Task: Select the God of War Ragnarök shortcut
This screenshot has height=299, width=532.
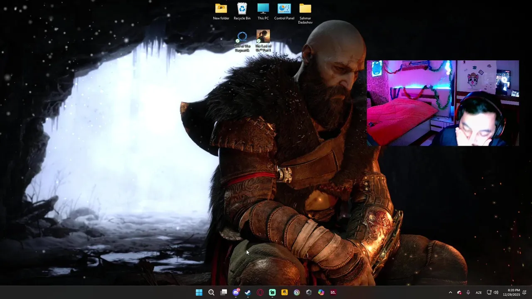Action: click(242, 42)
